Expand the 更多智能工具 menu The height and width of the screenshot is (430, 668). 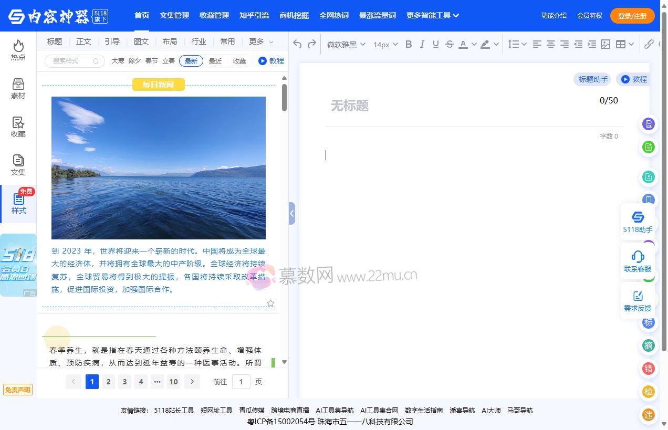click(x=433, y=15)
